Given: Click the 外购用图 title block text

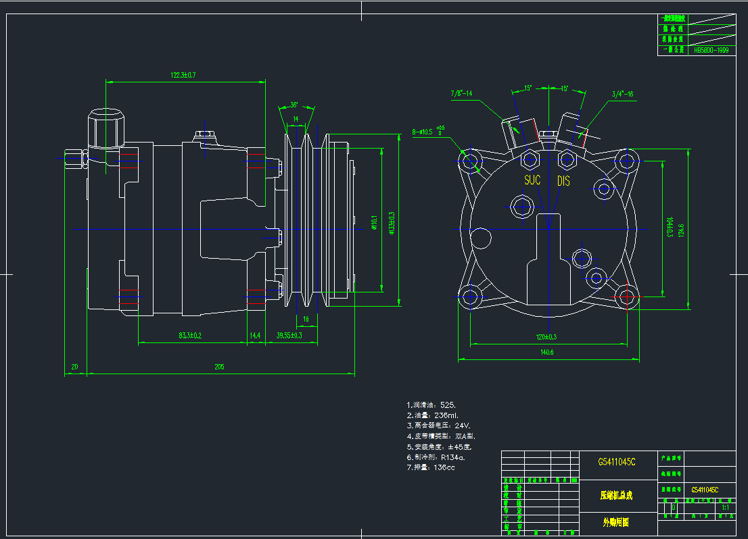Looking at the screenshot, I should pos(616,522).
